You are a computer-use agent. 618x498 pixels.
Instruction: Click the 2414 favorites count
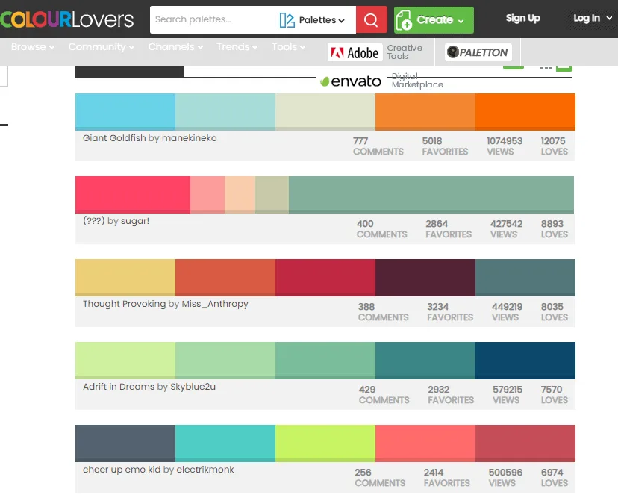pos(434,472)
